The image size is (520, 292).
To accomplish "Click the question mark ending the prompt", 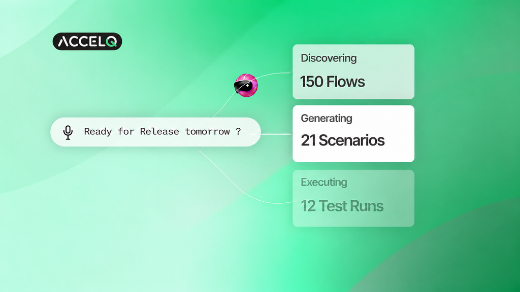I will coord(238,131).
